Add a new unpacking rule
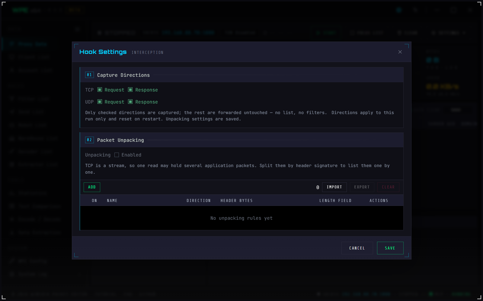The height and width of the screenshot is (301, 483). tap(92, 187)
